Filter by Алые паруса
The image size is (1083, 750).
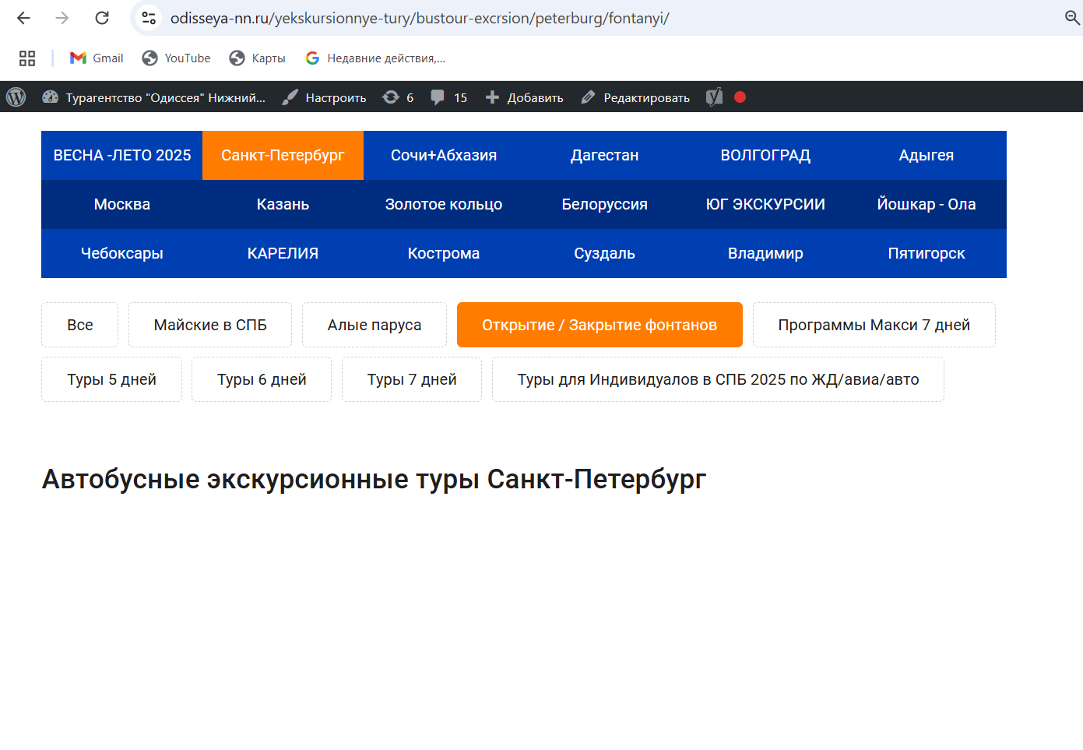374,325
